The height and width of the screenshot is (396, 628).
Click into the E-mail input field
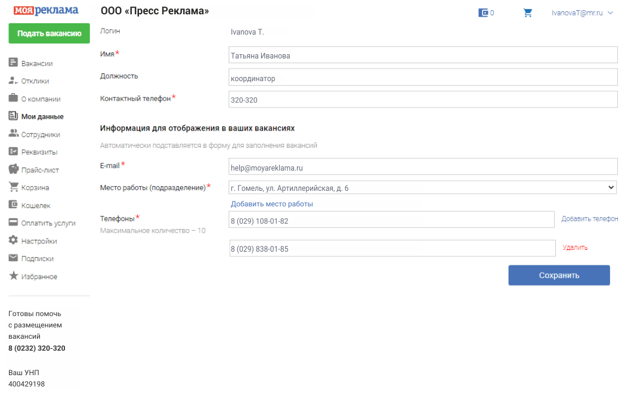click(x=423, y=168)
